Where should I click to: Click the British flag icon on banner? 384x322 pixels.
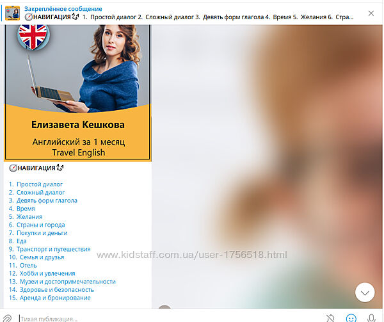pyautogui.click(x=32, y=36)
